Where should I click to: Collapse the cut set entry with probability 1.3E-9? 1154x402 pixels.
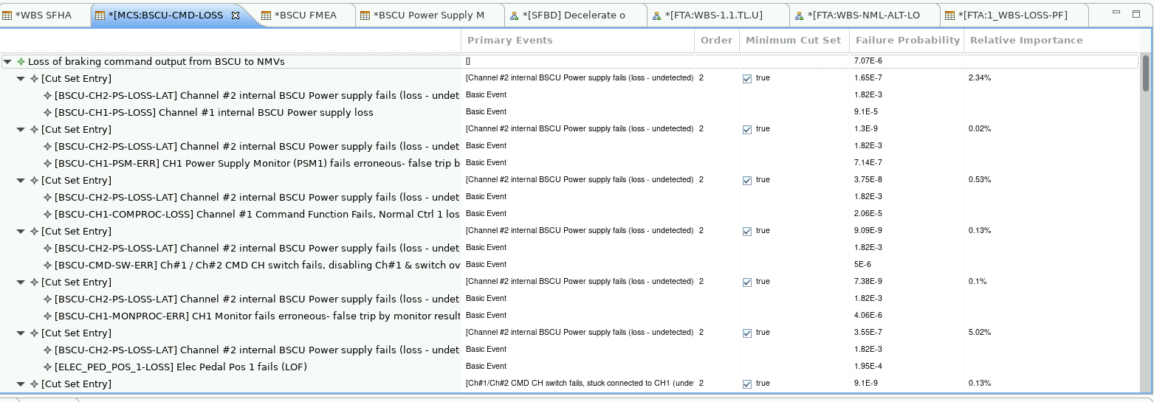pyautogui.click(x=21, y=129)
